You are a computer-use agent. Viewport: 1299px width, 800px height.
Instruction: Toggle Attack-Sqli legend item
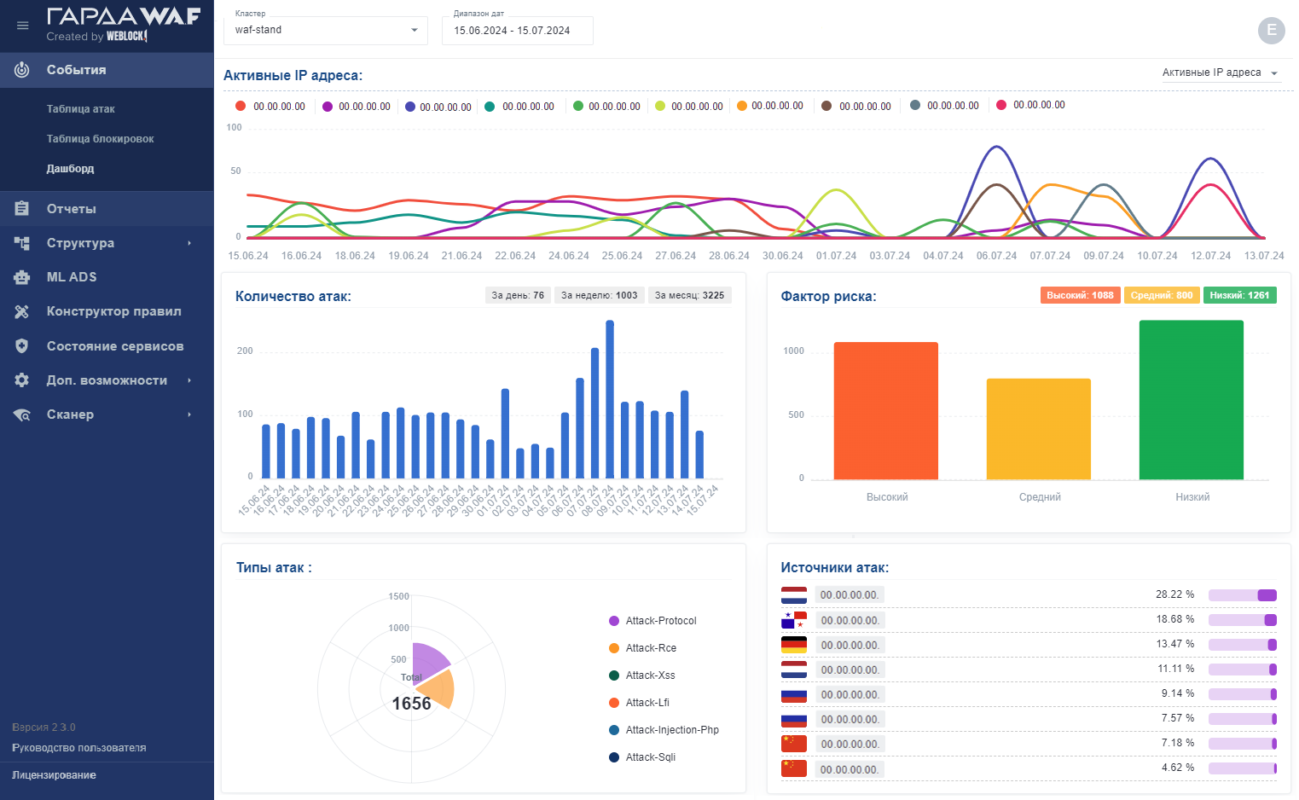[x=642, y=757]
